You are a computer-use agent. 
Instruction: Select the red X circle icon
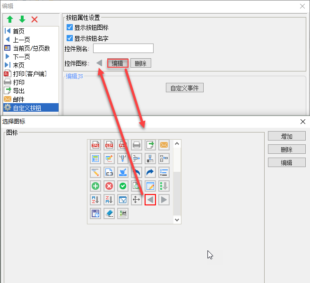click(x=109, y=186)
